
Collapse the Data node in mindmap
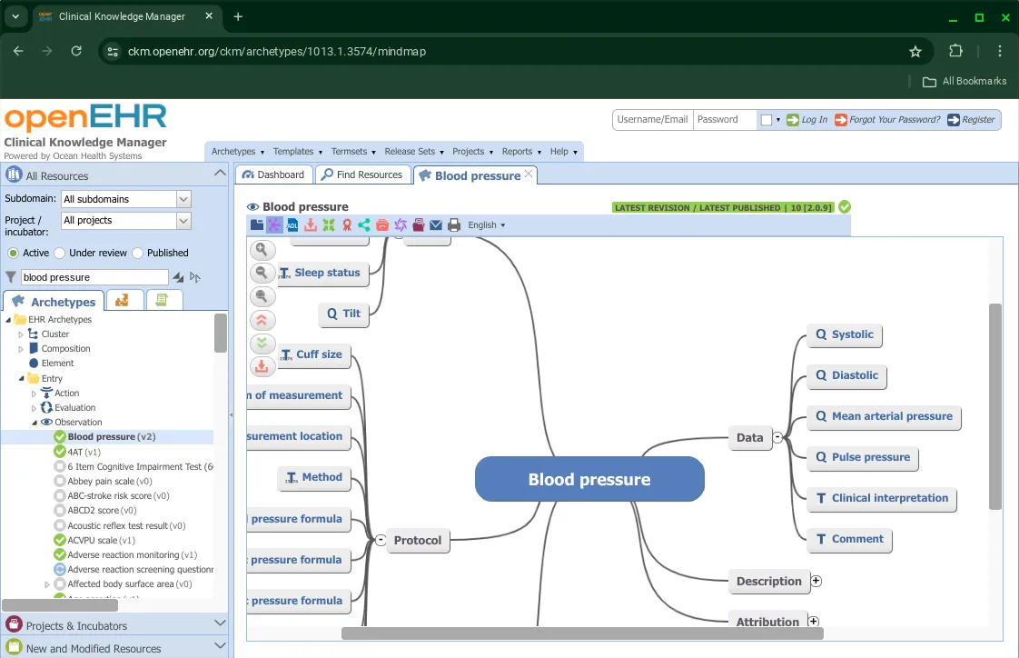[777, 437]
